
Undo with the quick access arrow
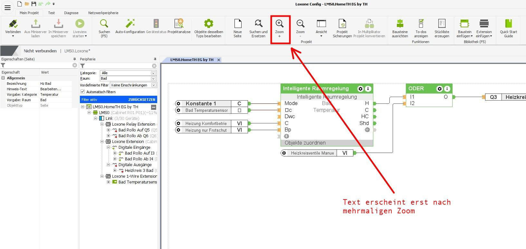pos(41,4)
